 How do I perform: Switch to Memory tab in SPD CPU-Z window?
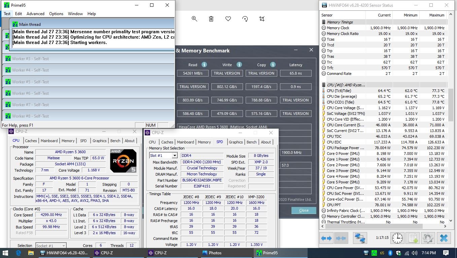tap(204, 142)
